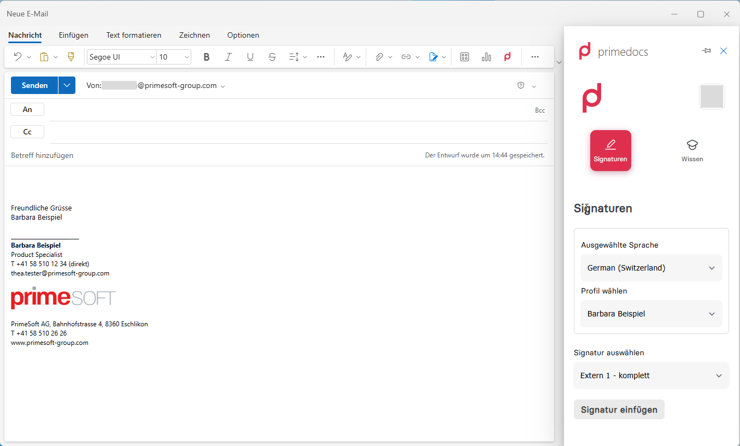Click the Undo arrow icon
This screenshot has height=446, width=740.
[x=17, y=57]
